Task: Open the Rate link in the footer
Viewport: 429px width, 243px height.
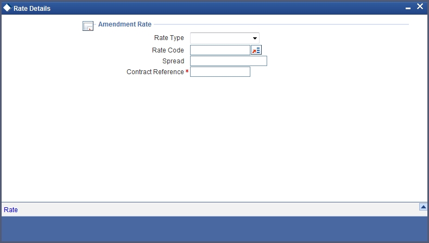Action: coord(11,210)
